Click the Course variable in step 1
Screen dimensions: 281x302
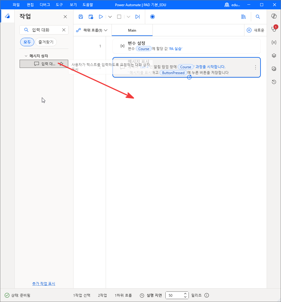coord(144,49)
